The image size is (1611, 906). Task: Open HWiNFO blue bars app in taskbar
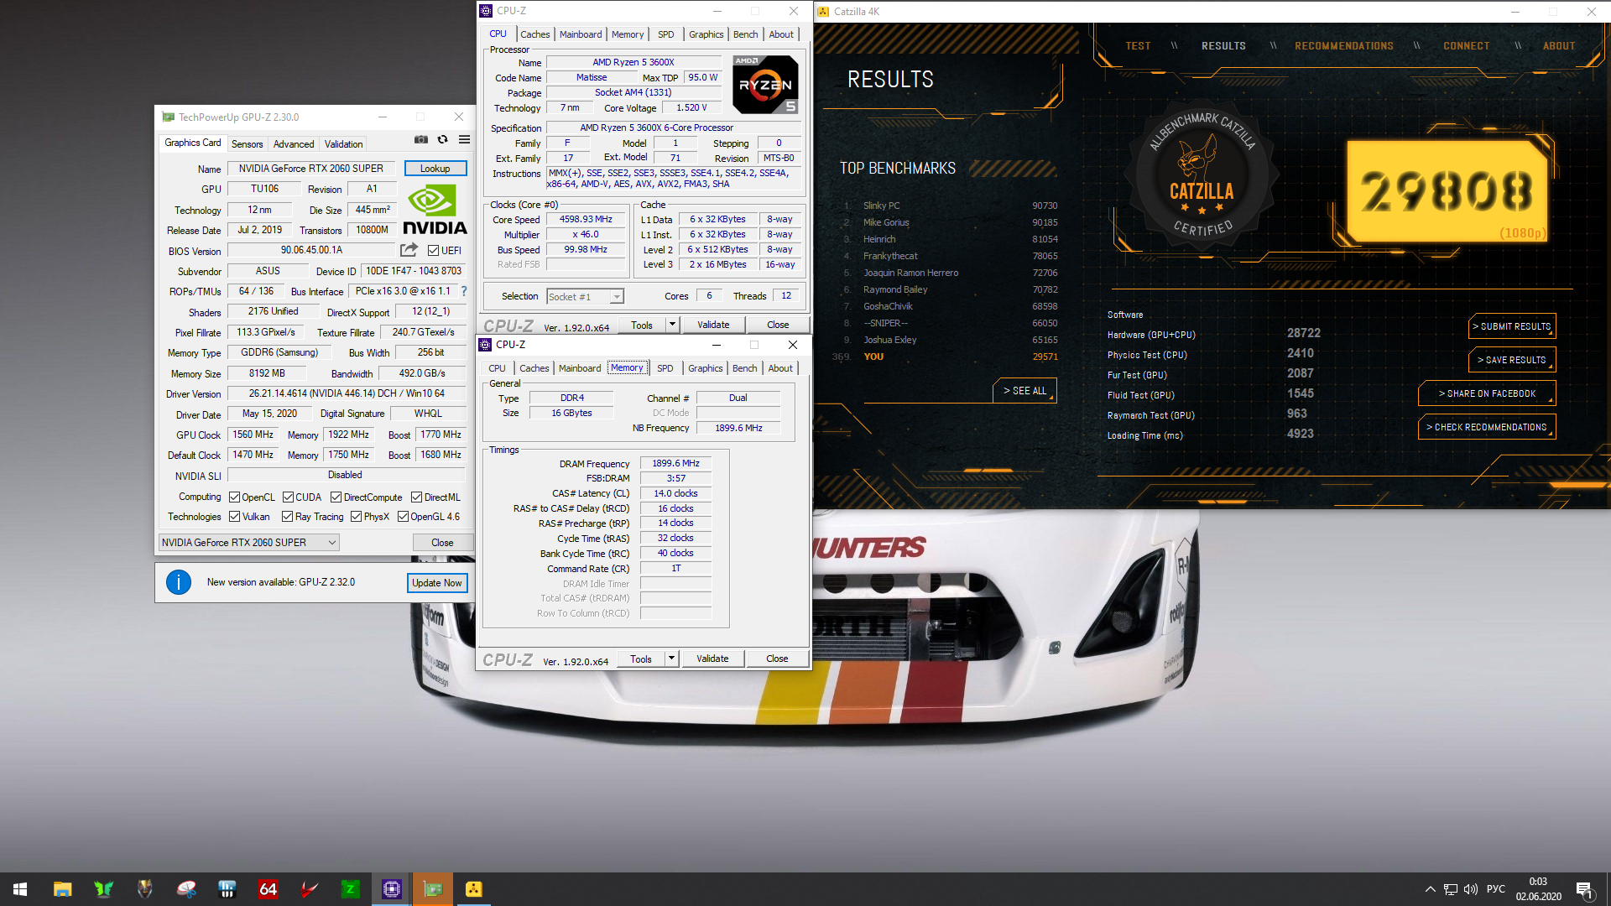[227, 889]
